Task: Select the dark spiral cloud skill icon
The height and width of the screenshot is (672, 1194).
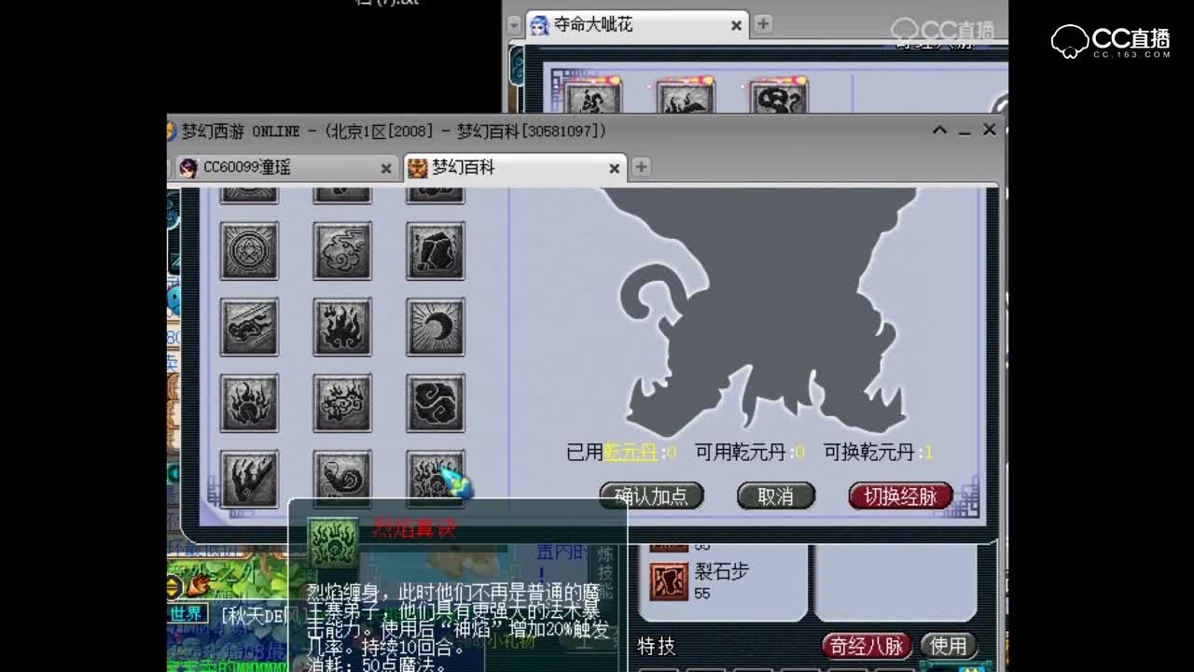Action: (x=436, y=403)
